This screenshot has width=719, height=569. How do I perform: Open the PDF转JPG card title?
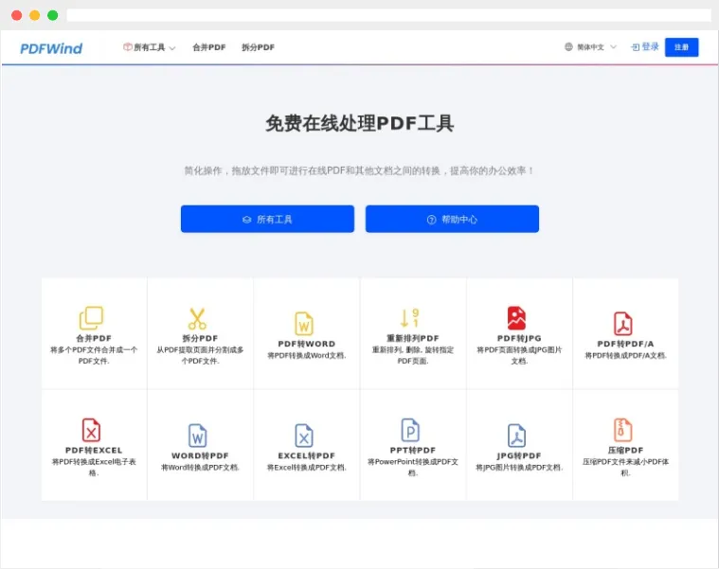[519, 339]
